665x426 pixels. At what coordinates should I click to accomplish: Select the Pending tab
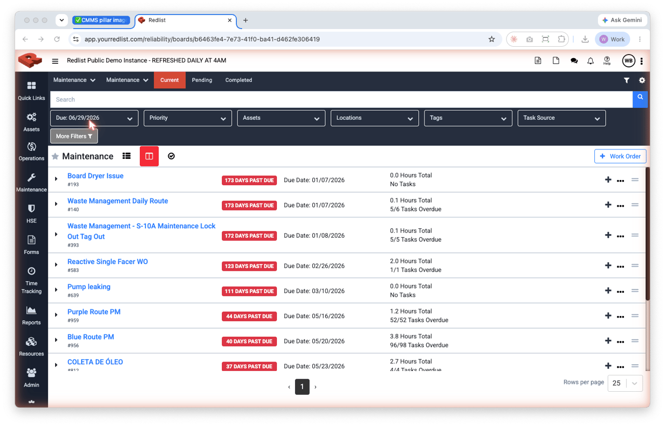[202, 80]
